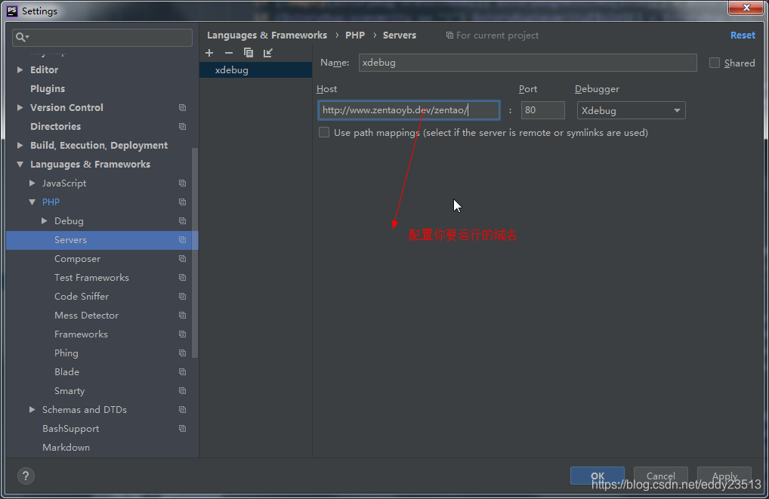Viewport: 769px width, 499px height.
Task: Click the Apply button
Action: pyautogui.click(x=724, y=476)
